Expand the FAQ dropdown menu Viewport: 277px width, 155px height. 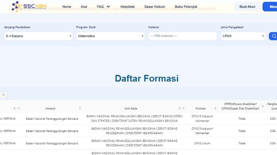point(103,7)
